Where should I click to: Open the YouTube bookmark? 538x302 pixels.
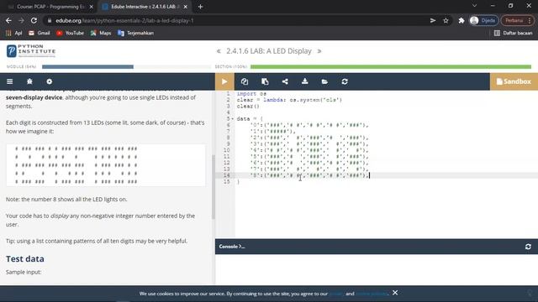pyautogui.click(x=71, y=34)
